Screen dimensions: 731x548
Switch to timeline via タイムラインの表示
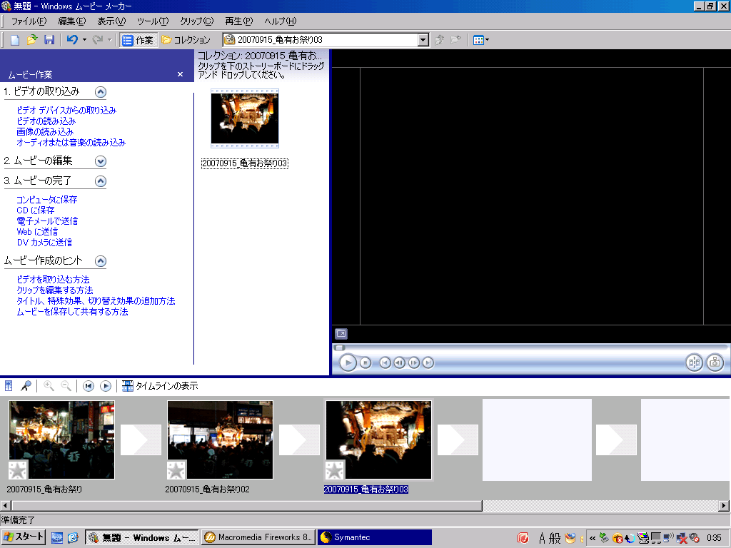coord(160,386)
